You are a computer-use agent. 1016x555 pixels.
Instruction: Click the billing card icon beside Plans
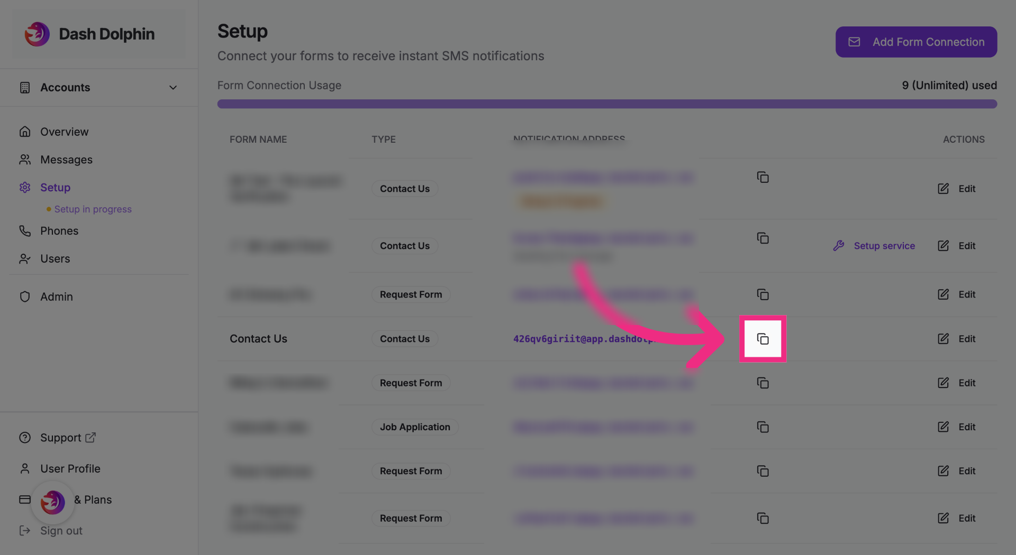[x=25, y=499]
